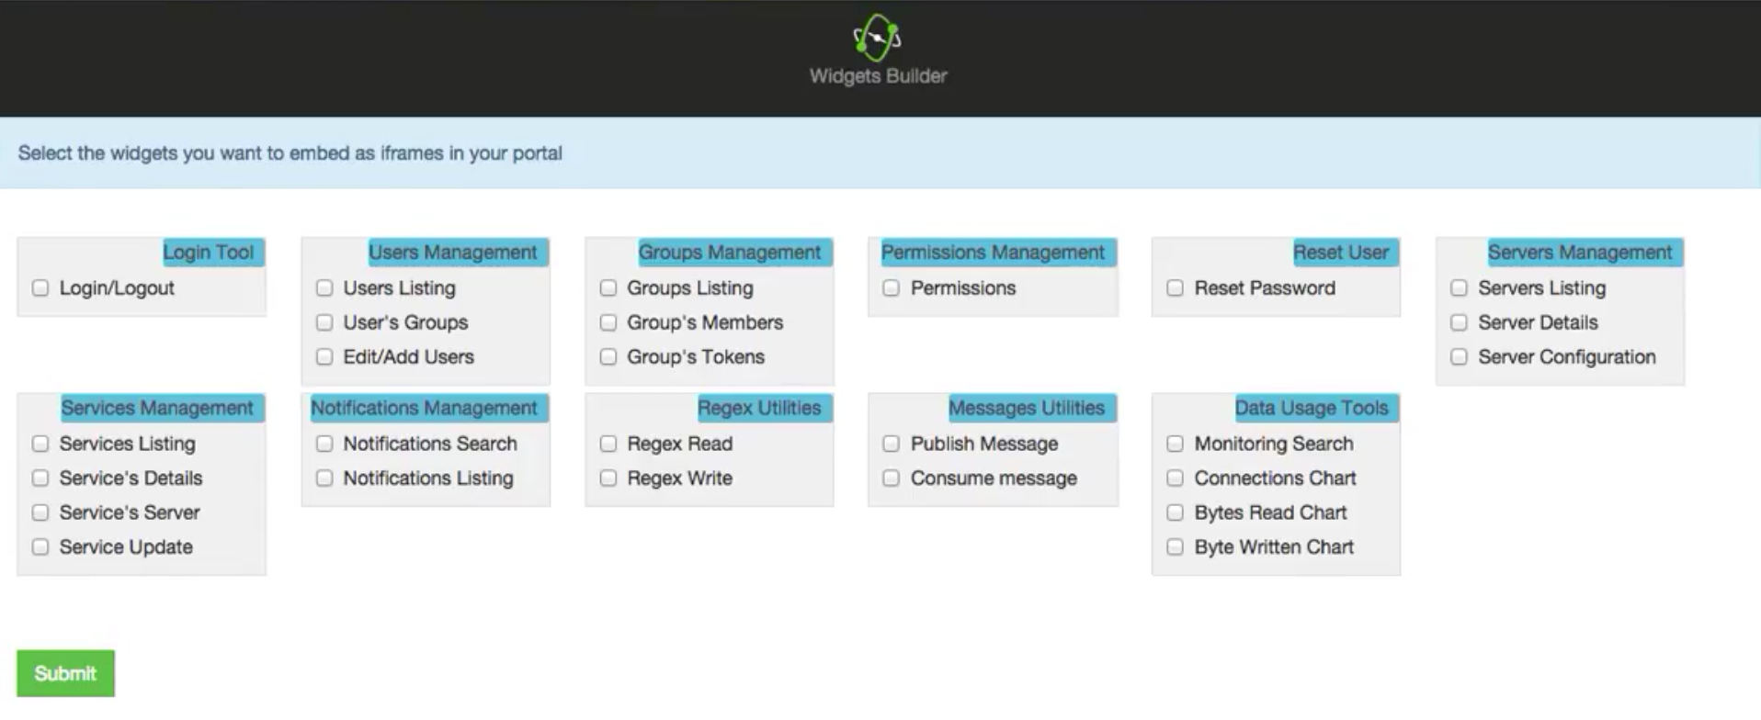The image size is (1761, 720).
Task: Click the Widgets Builder logo icon
Action: point(877,38)
